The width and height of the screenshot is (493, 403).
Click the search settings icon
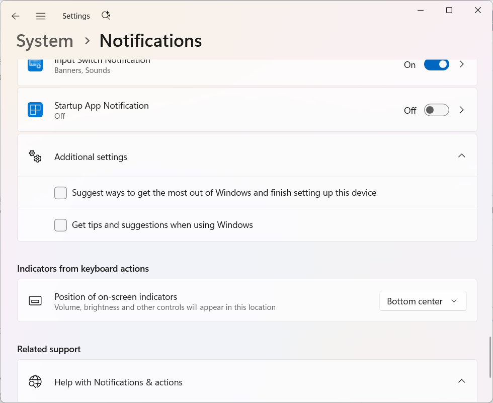click(x=106, y=16)
